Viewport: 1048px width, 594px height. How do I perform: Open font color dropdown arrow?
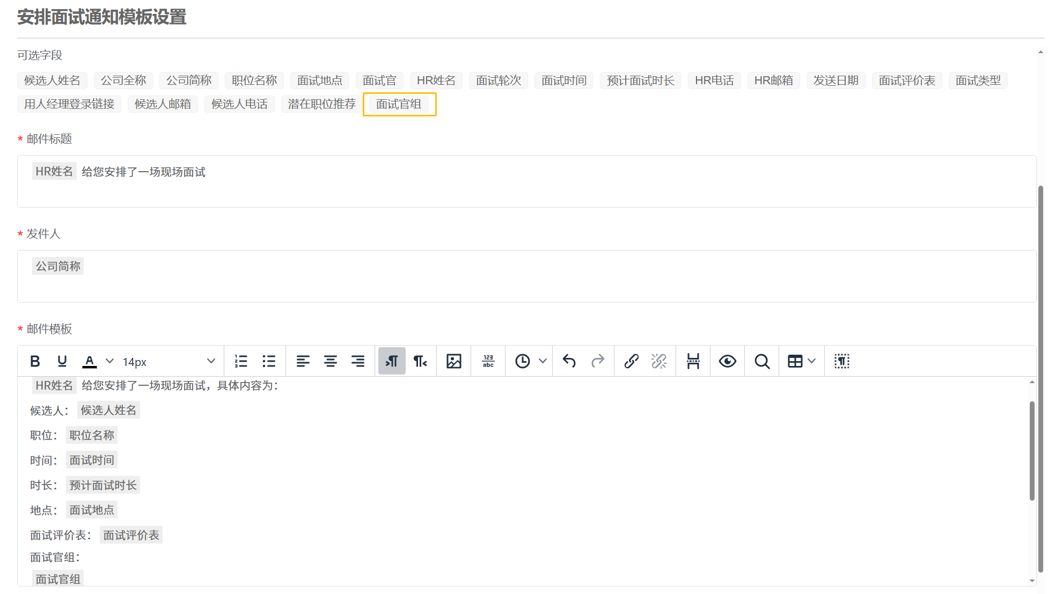(x=109, y=361)
